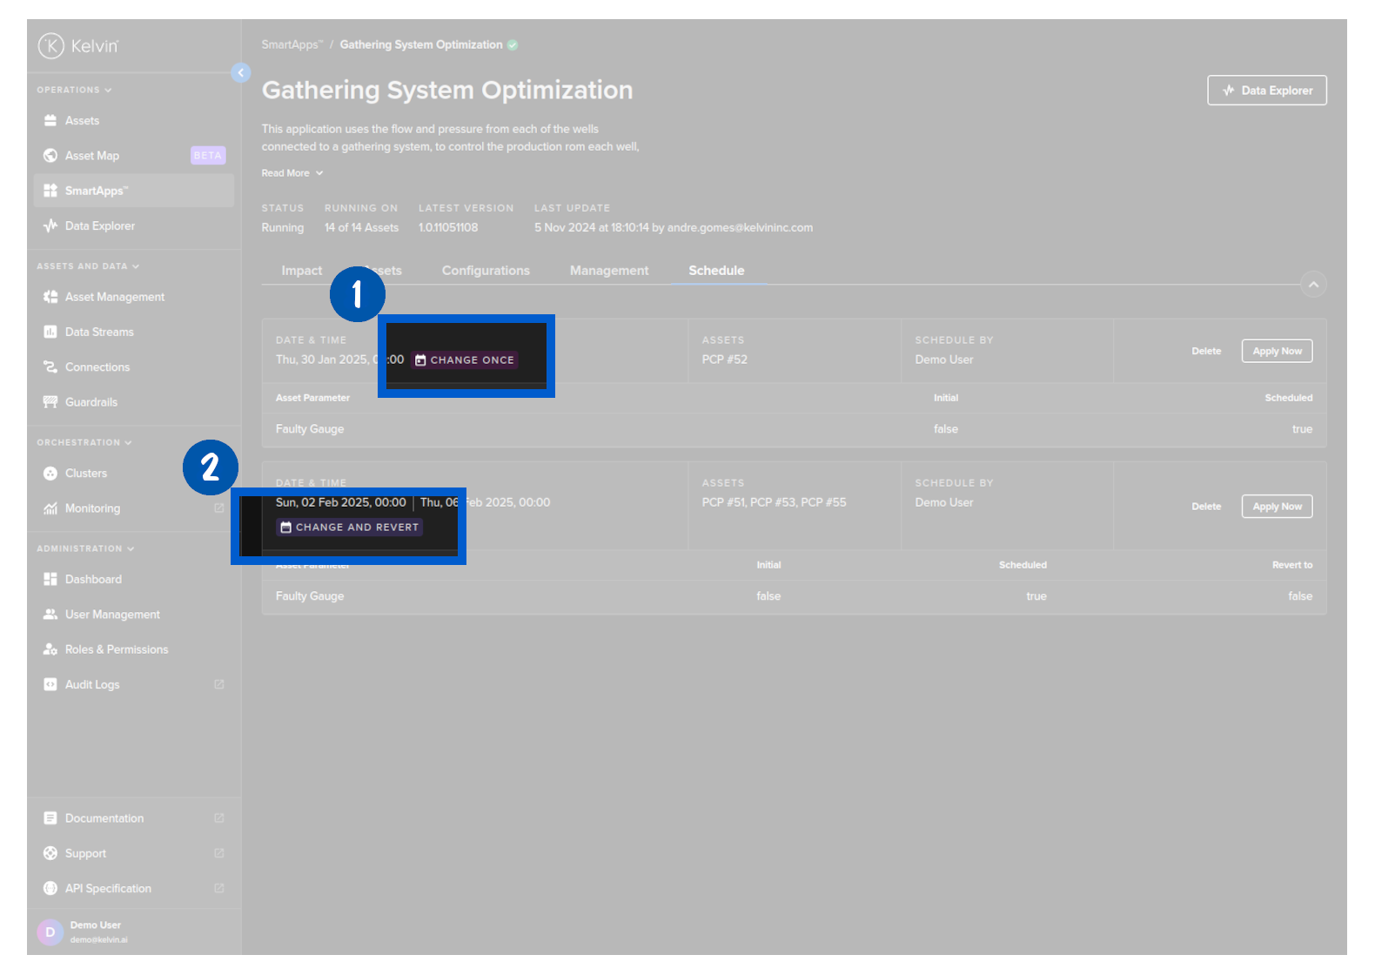Click the Data Explorer button
Viewport: 1375px width, 975px height.
[1266, 91]
